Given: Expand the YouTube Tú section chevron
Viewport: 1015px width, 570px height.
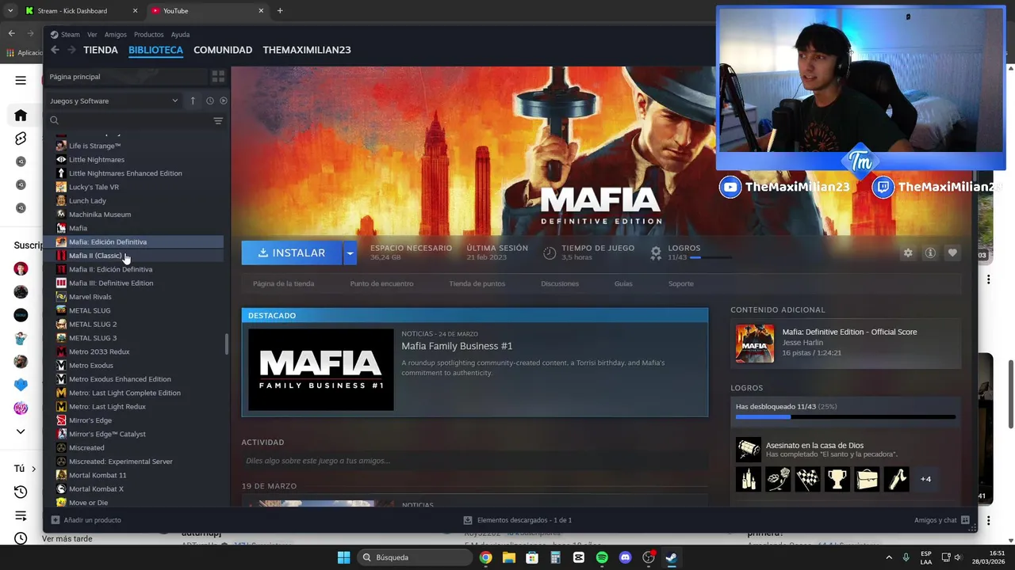Looking at the screenshot, I should coord(33,469).
